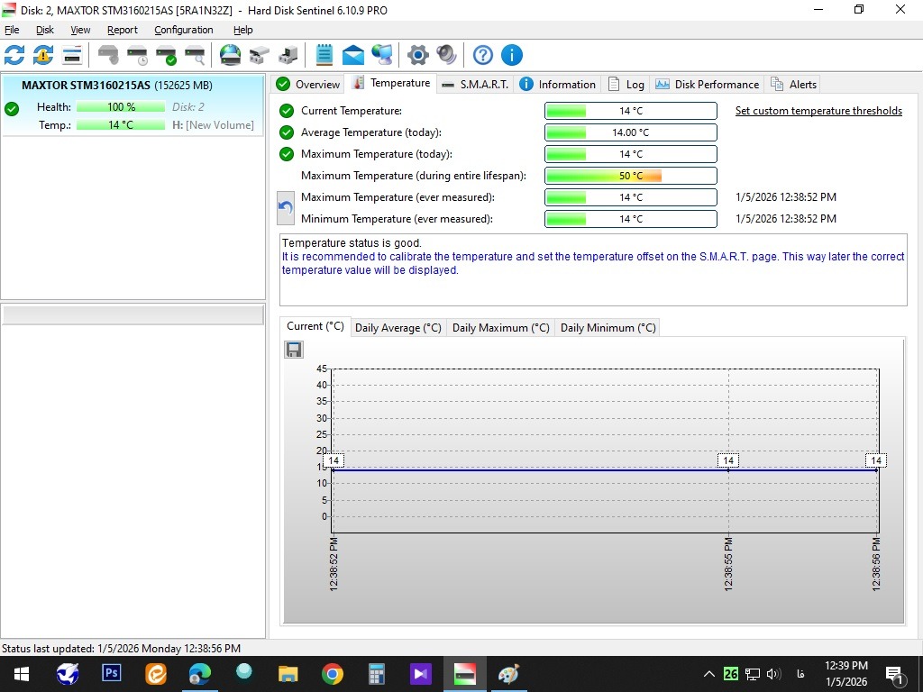Click the notepad report icon in toolbar

point(324,55)
